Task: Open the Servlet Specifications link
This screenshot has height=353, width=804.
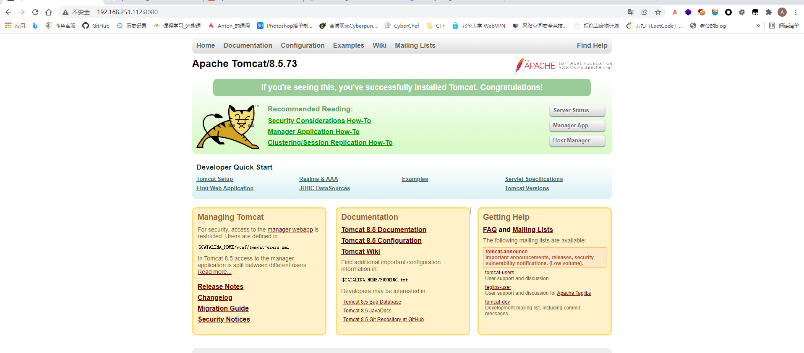Action: click(x=534, y=179)
